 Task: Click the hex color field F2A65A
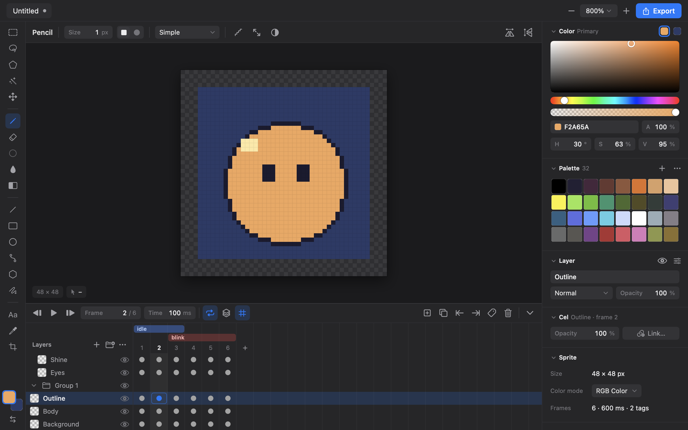point(594,127)
